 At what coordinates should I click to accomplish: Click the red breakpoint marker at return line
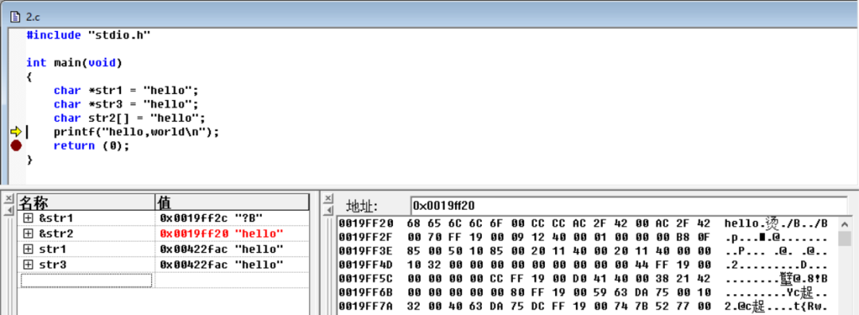(16, 146)
